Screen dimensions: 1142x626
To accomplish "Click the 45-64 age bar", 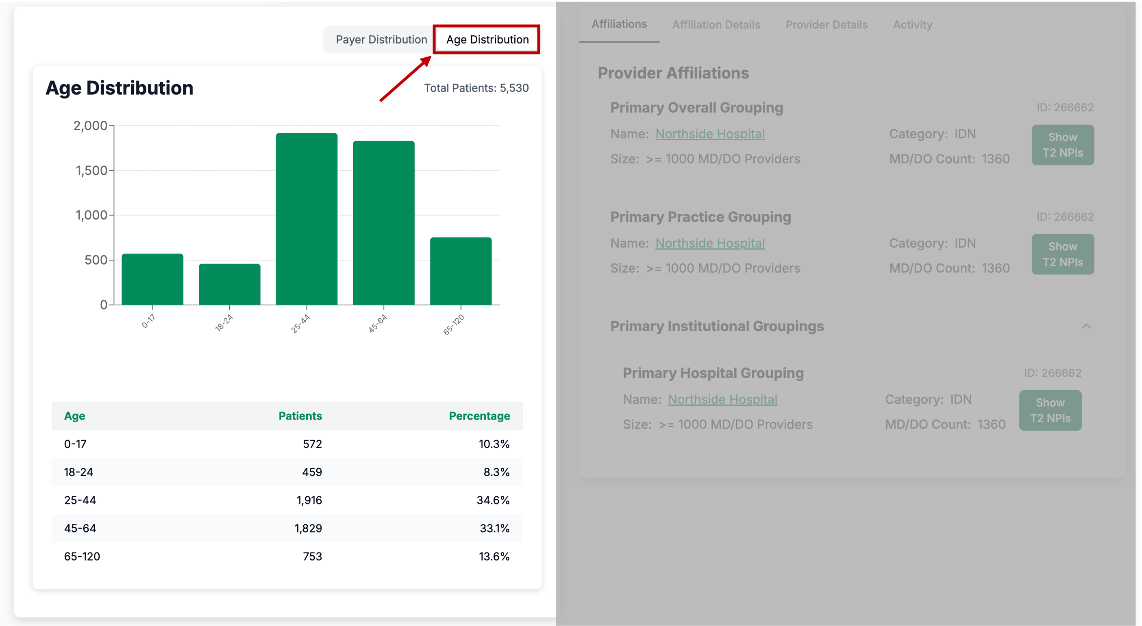I will point(383,223).
